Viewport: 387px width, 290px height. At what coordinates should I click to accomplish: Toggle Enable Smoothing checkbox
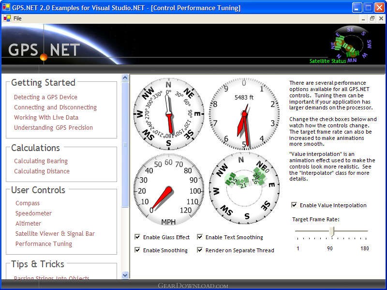137,250
